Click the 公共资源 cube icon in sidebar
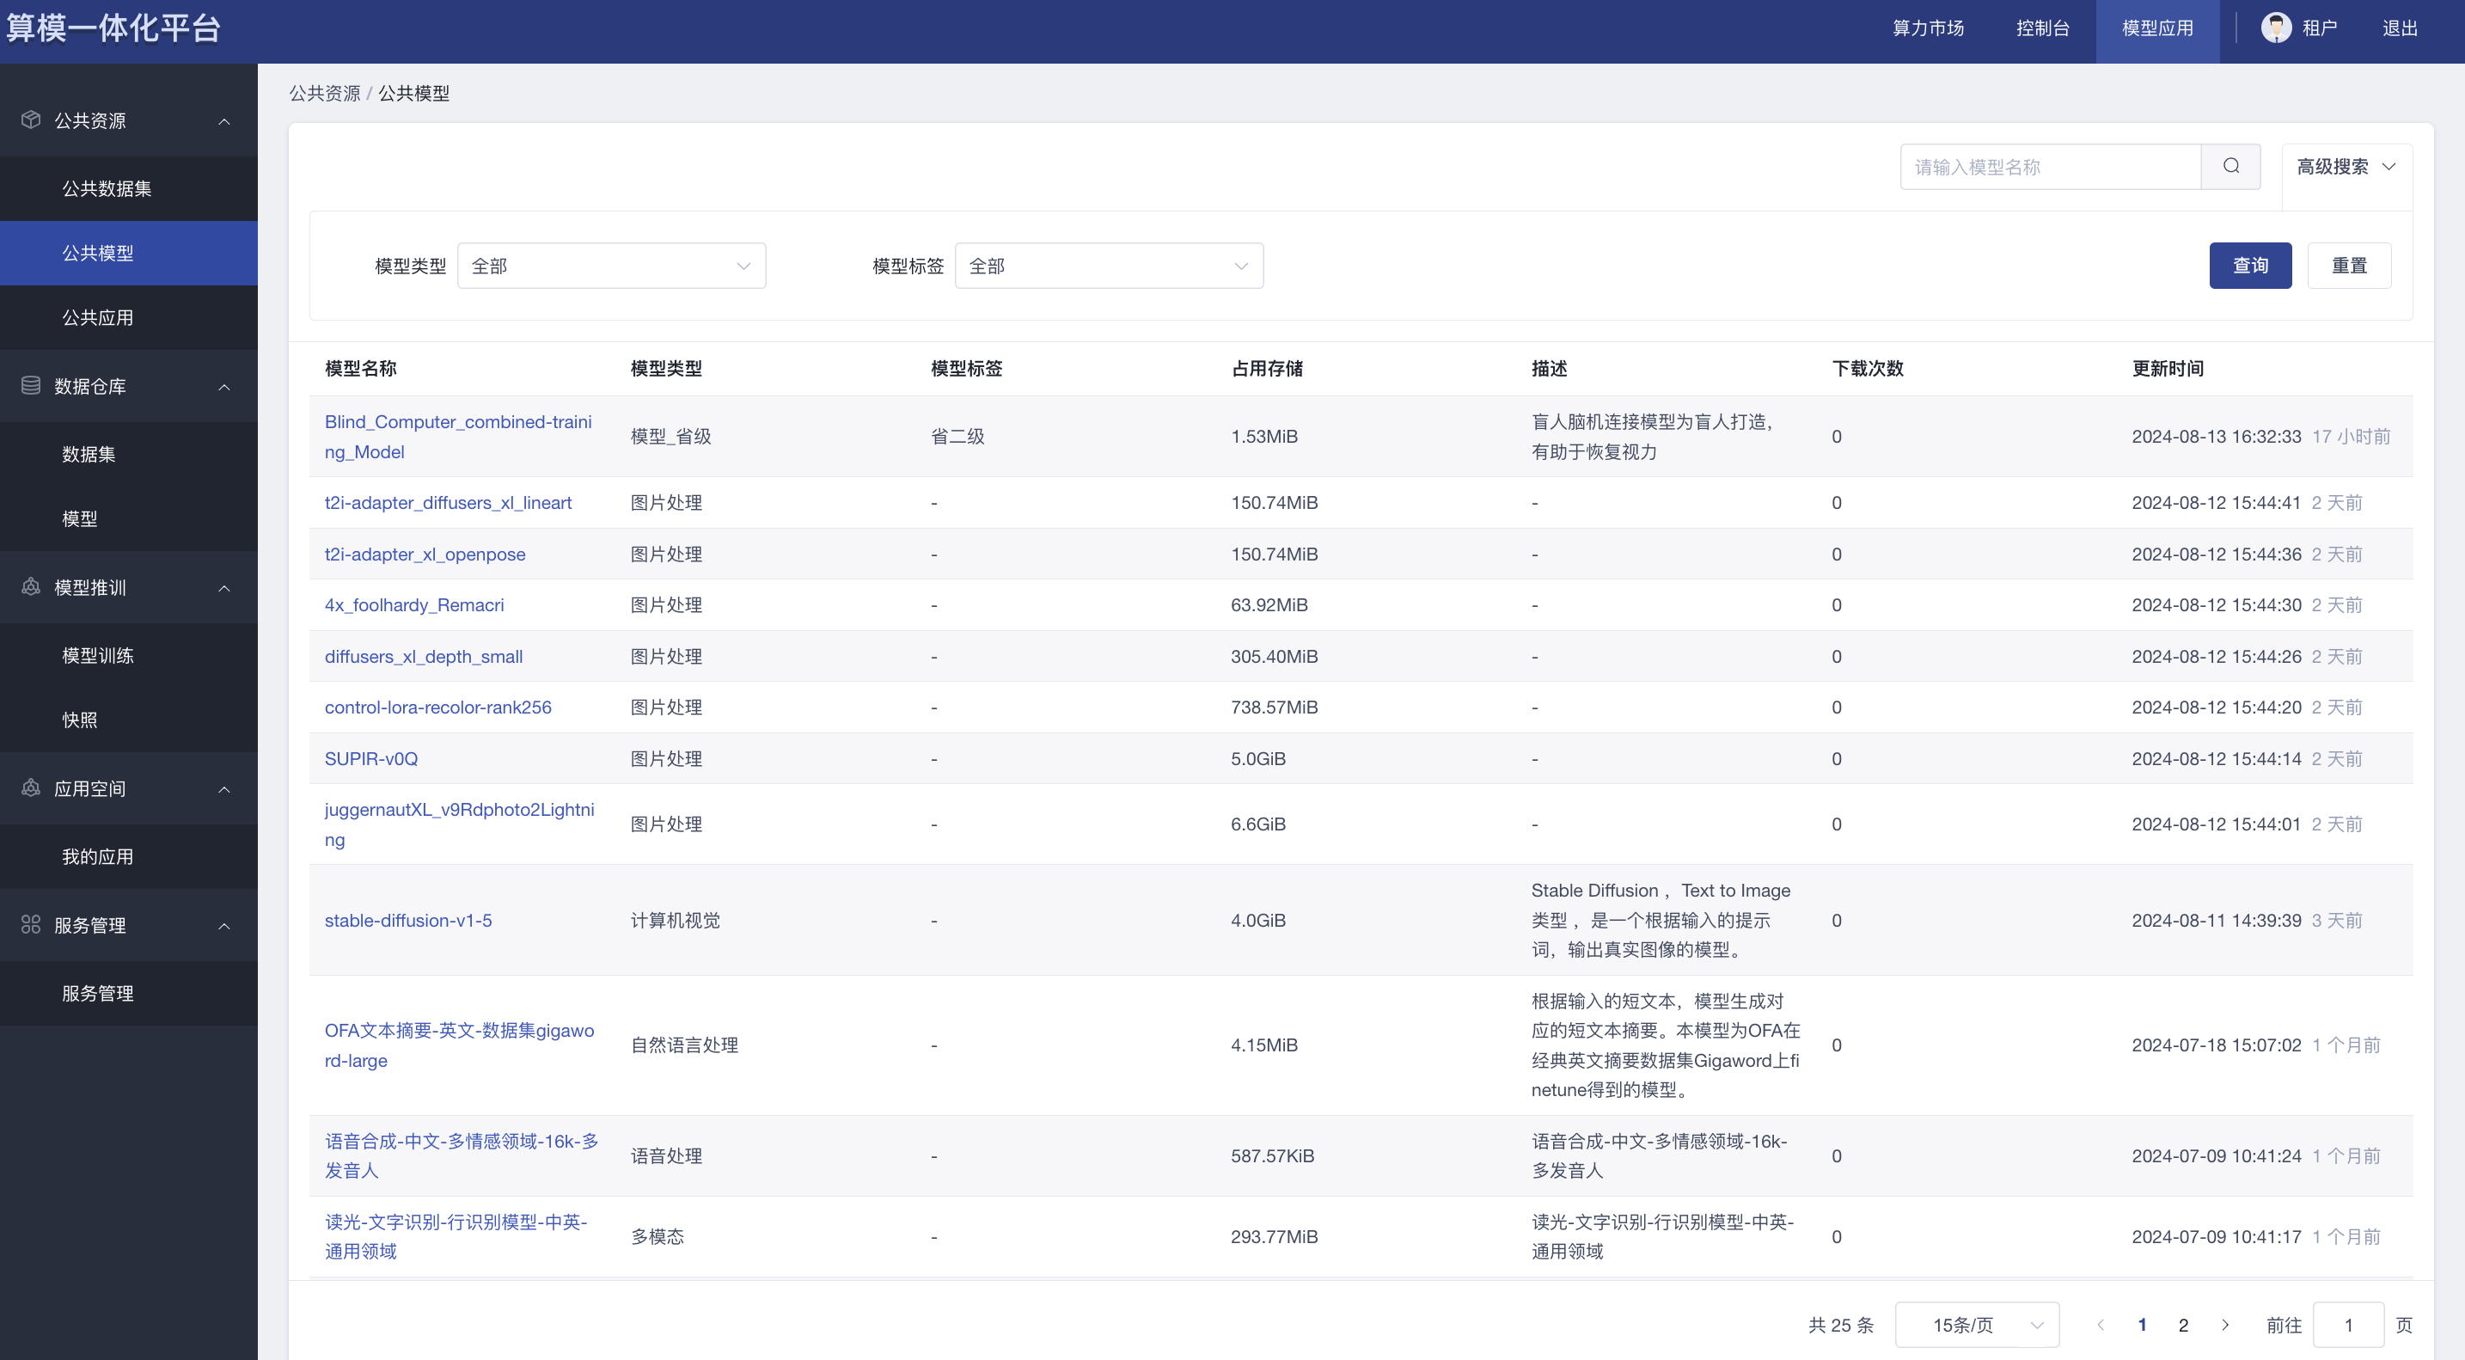 point(31,119)
